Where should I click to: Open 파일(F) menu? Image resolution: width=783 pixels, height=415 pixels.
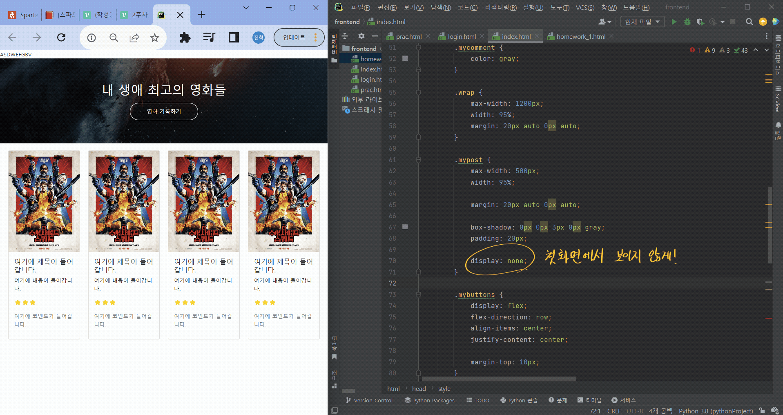coord(360,7)
